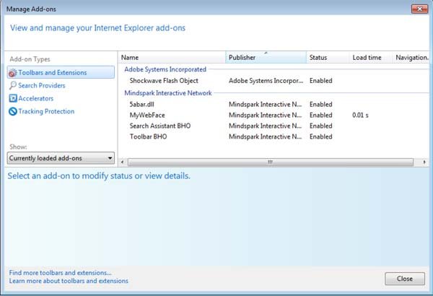Image resolution: width=433 pixels, height=296 pixels.
Task: Sort by the Navigation column header
Action: [x=411, y=58]
